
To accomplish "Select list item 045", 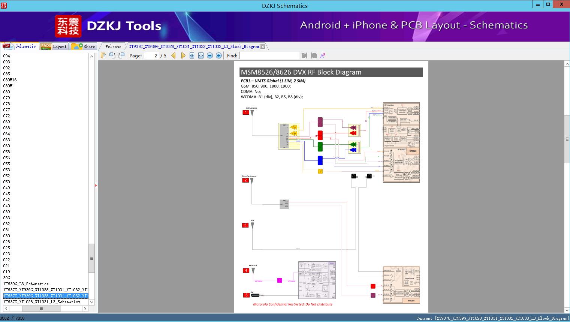I will (7, 194).
